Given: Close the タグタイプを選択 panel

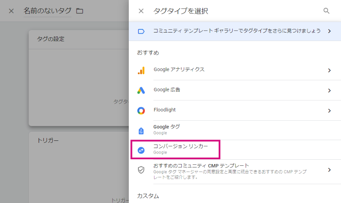Looking at the screenshot, I should [141, 11].
